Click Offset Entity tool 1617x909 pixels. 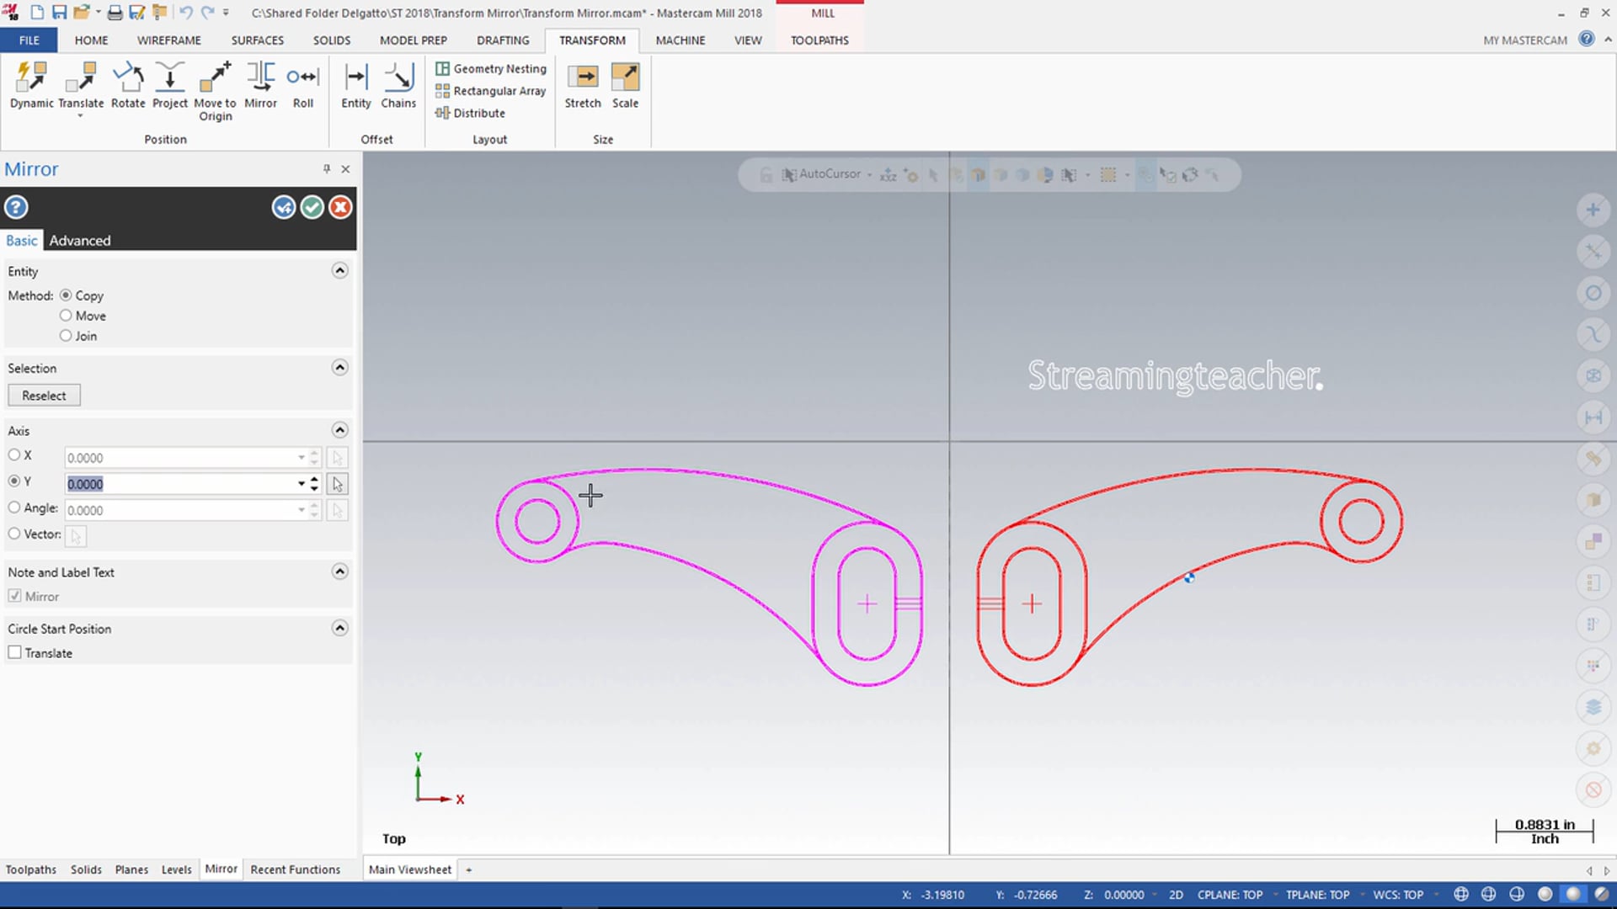[x=356, y=85]
